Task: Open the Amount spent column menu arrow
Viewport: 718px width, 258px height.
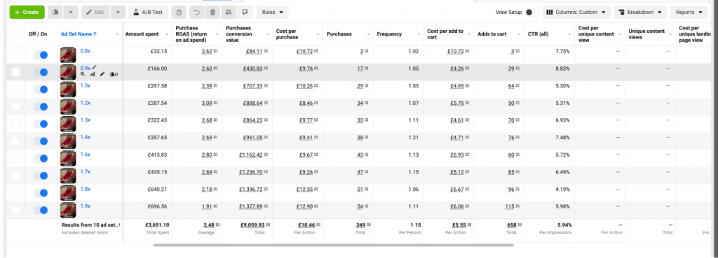Action: [168, 34]
